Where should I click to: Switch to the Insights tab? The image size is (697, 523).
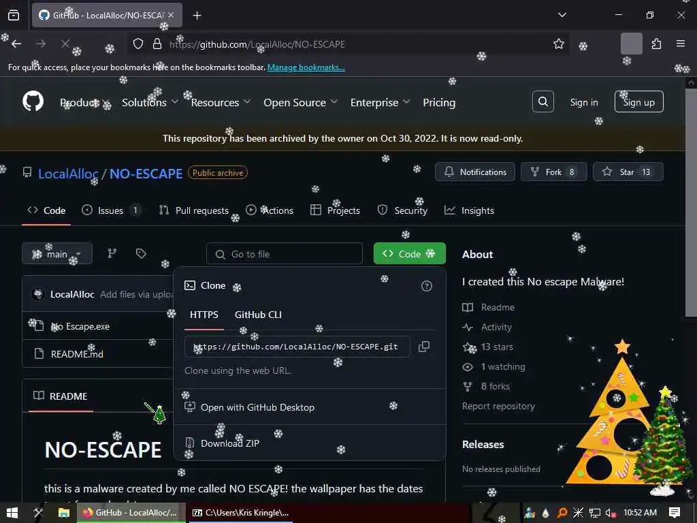470,210
